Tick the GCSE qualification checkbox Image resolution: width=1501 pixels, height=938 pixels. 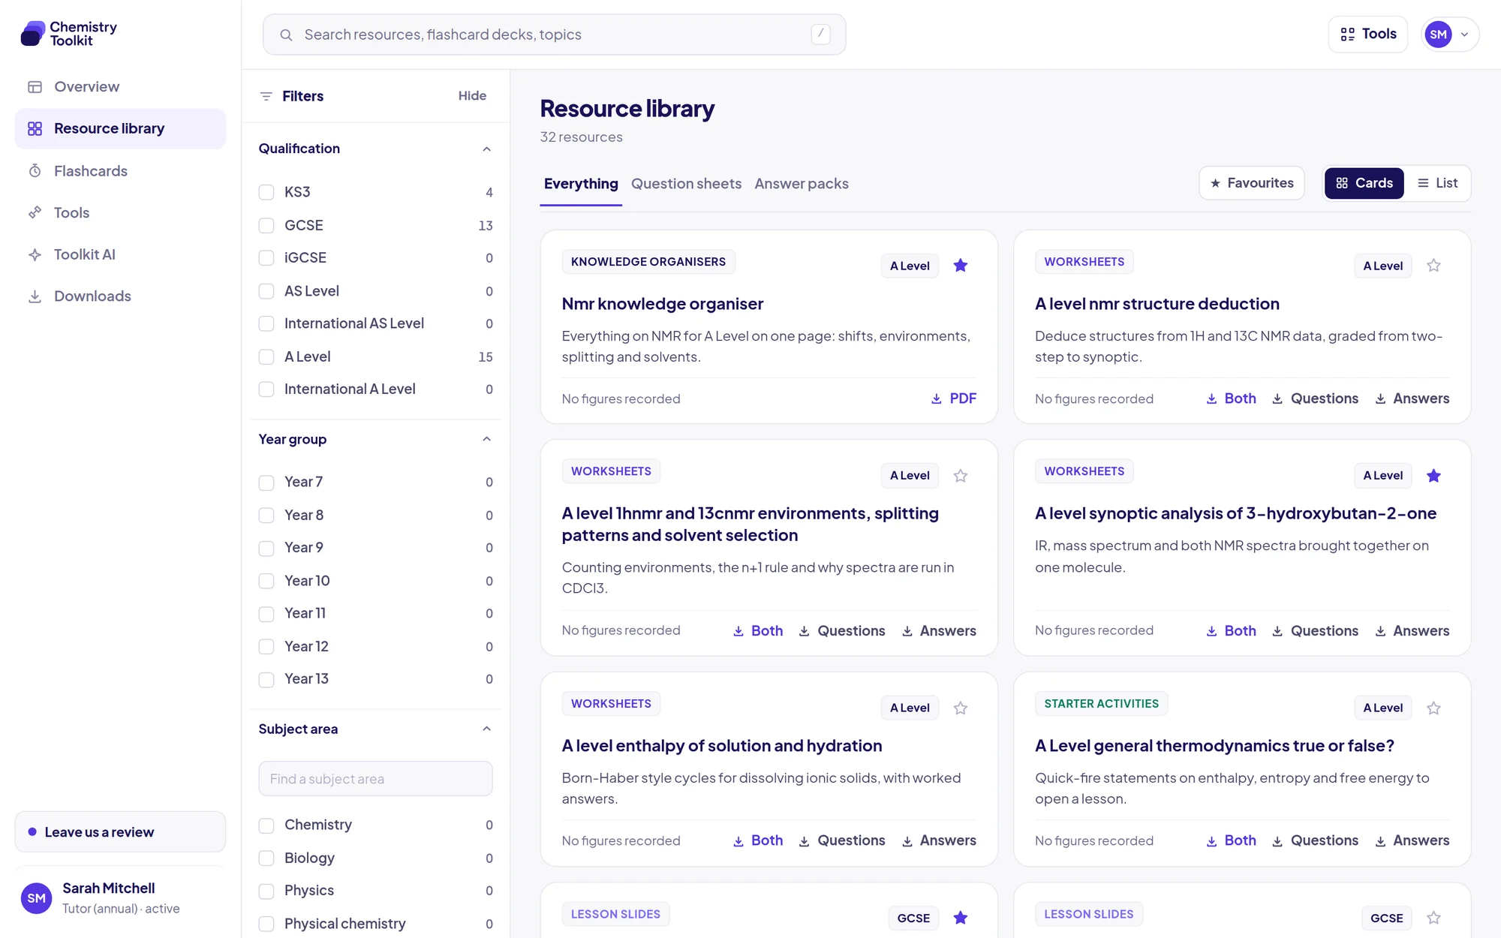click(266, 225)
